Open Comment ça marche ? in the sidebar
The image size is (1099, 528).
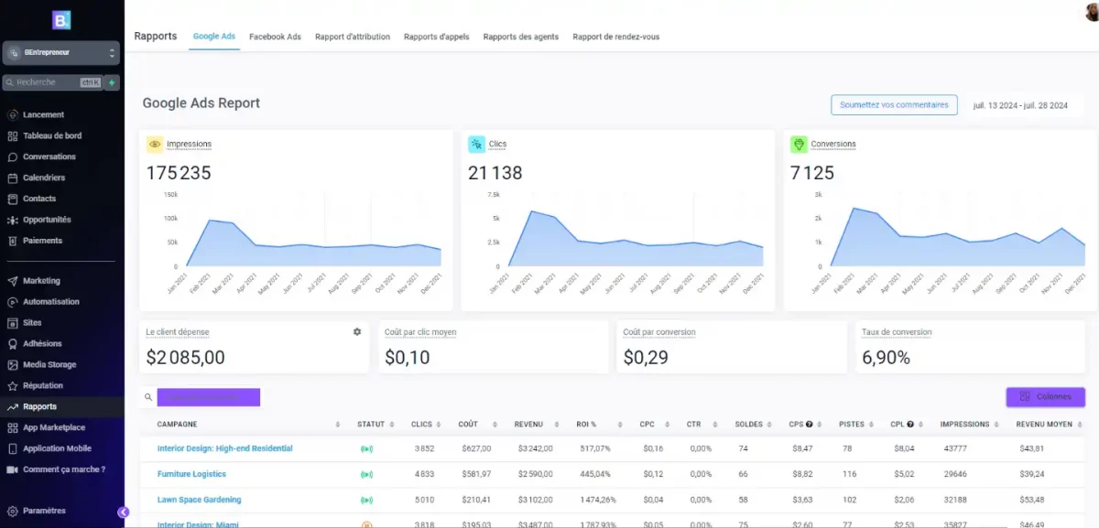(x=63, y=469)
